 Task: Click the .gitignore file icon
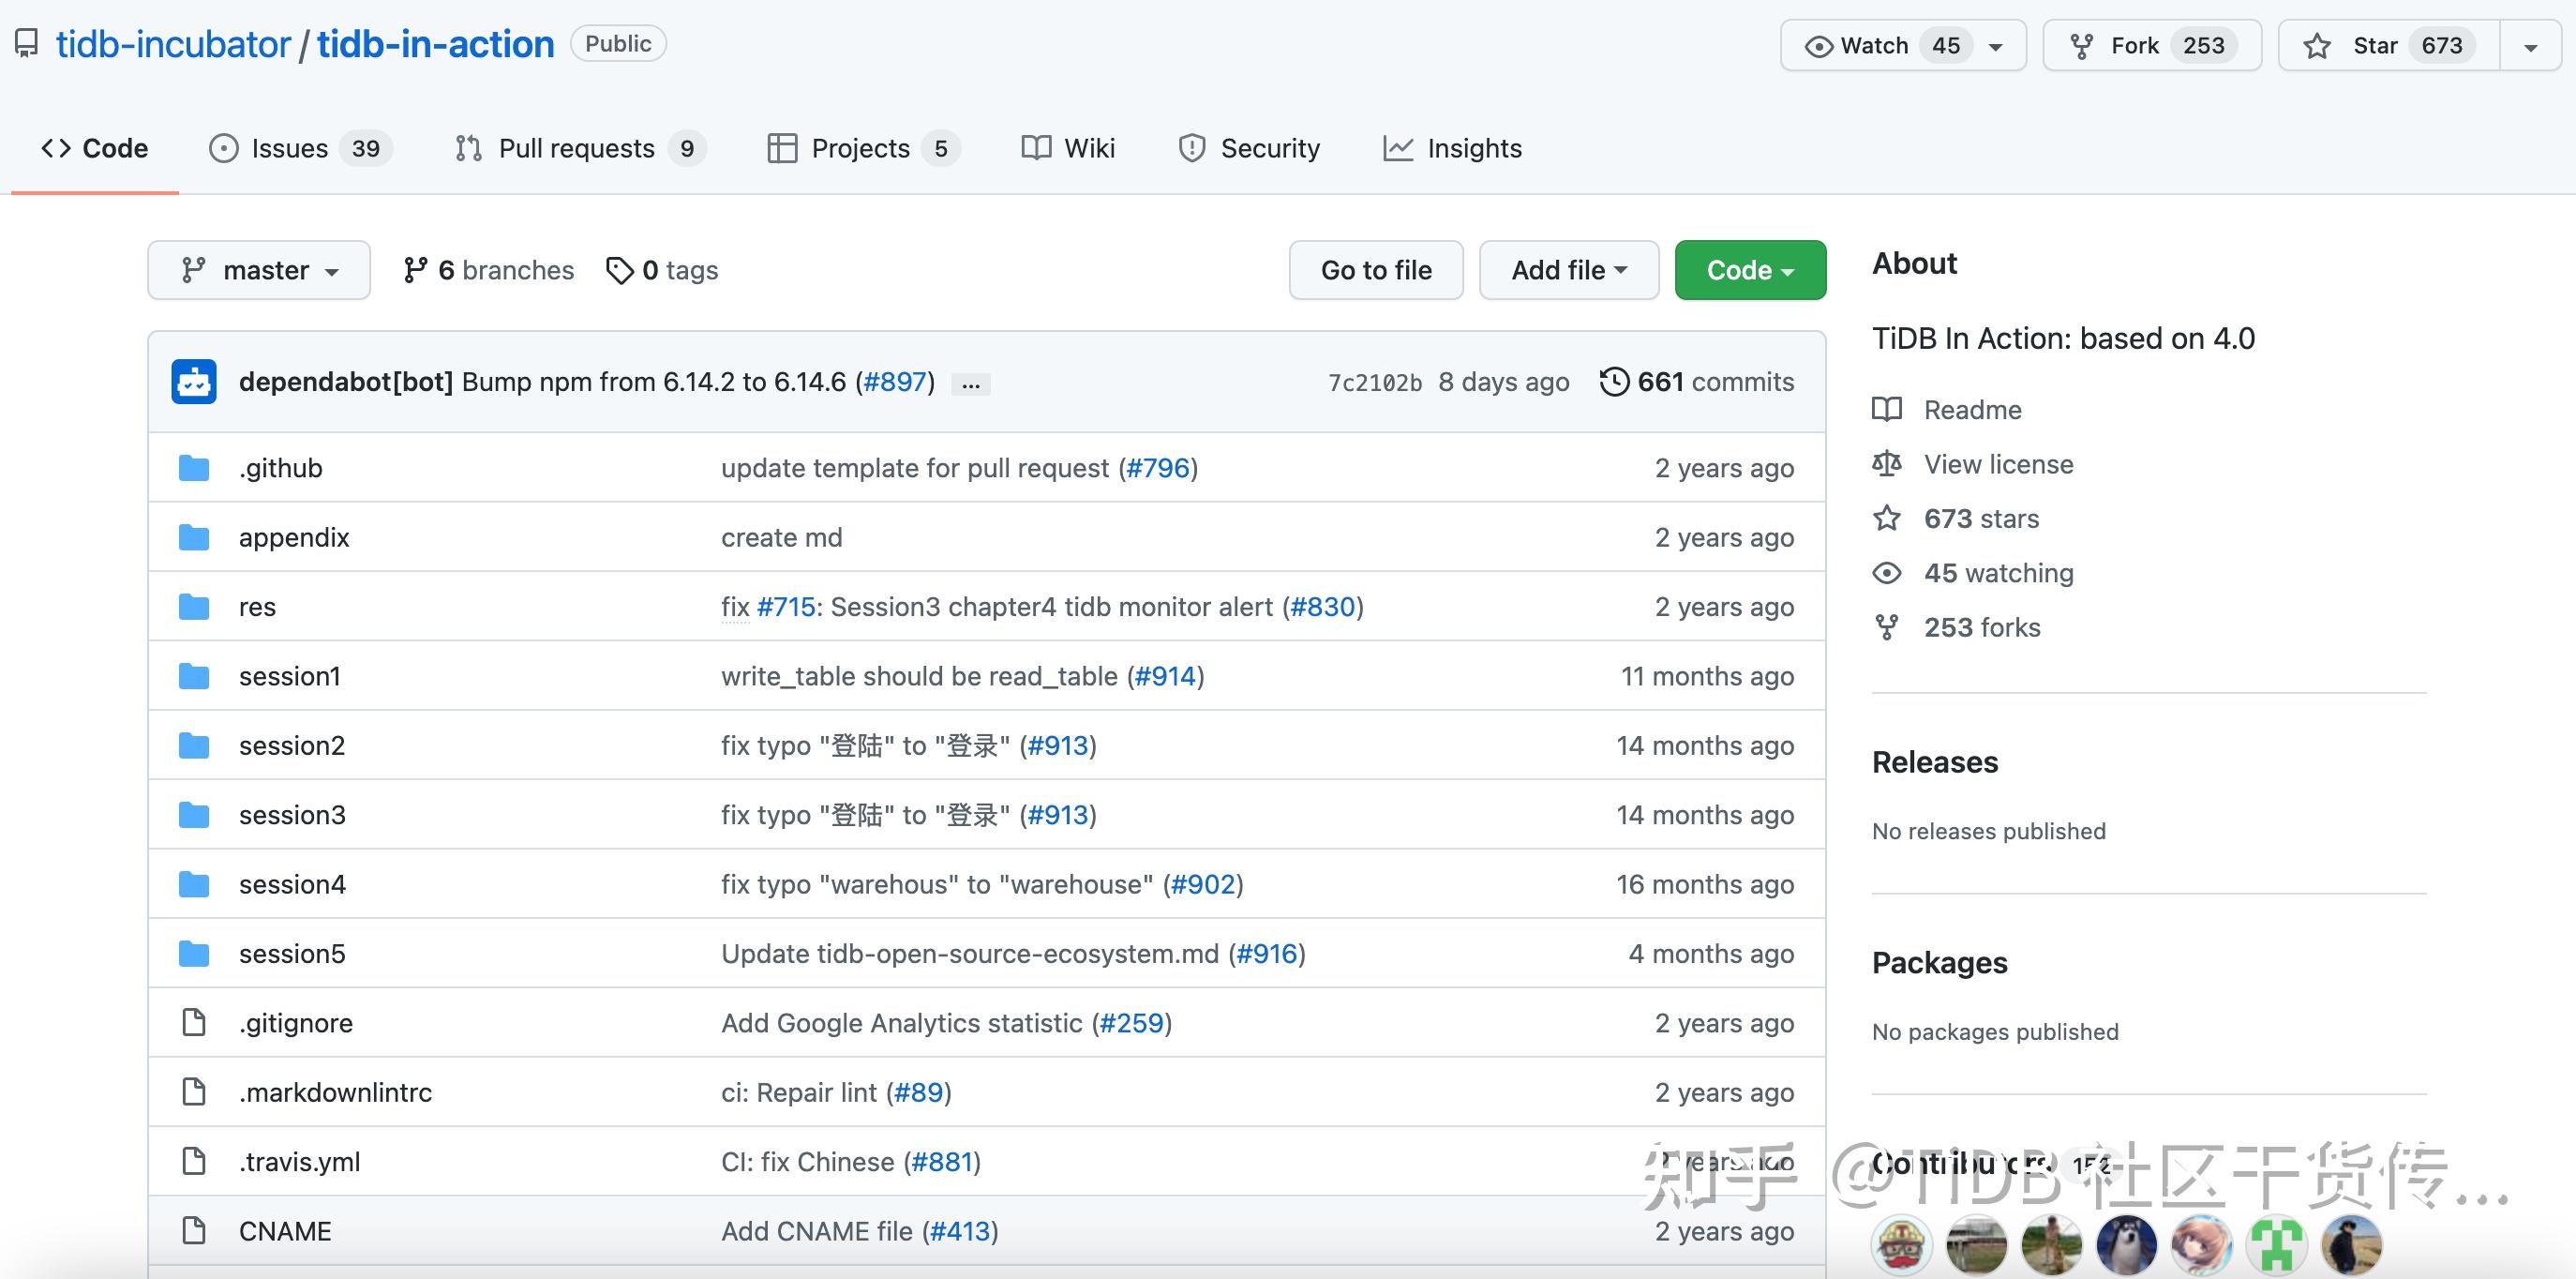pos(194,1023)
